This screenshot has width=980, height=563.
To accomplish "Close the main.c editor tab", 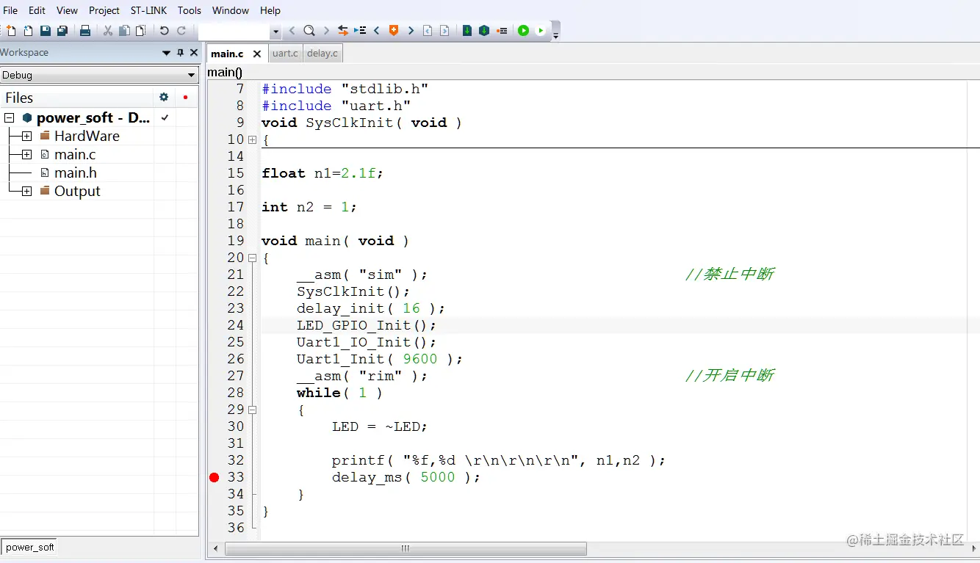I will [x=257, y=54].
